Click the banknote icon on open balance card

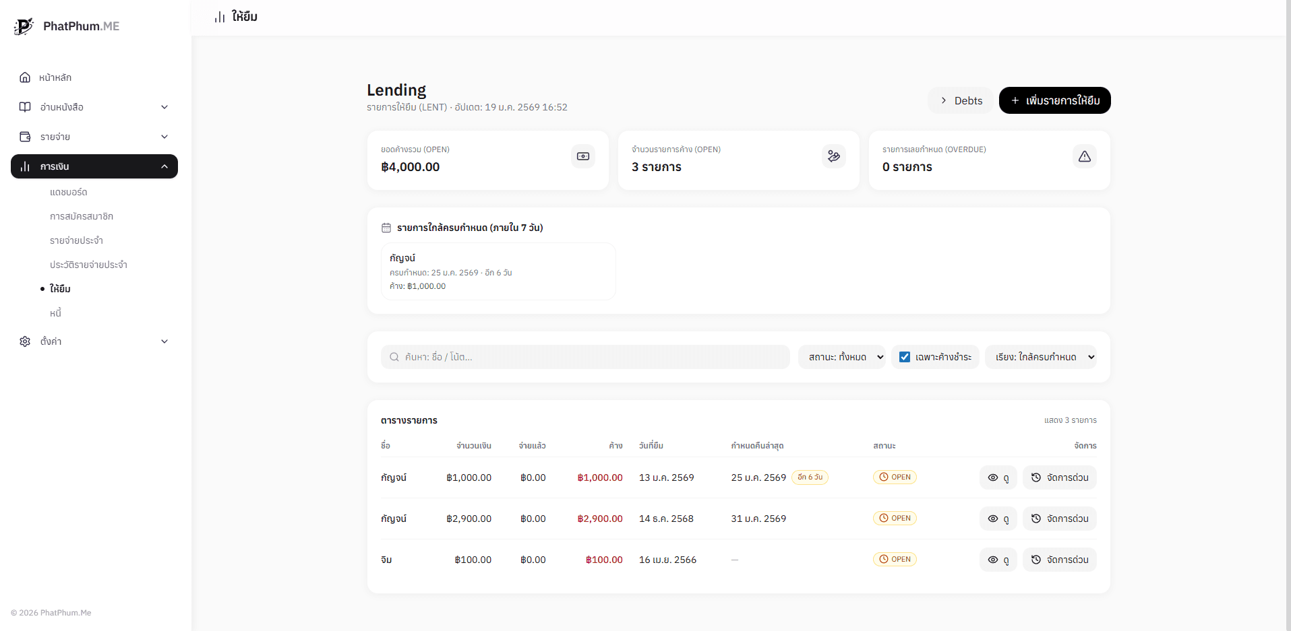[x=582, y=156]
